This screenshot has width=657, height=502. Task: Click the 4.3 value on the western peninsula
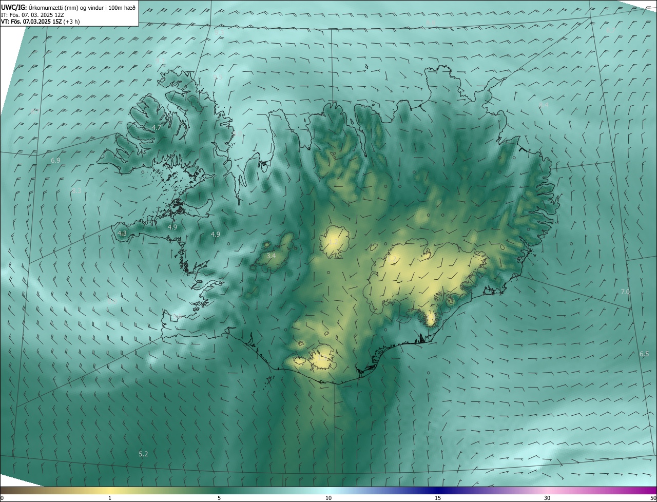point(122,233)
